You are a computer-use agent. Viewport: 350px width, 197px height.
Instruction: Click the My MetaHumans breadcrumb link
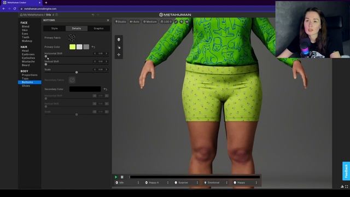[33, 15]
